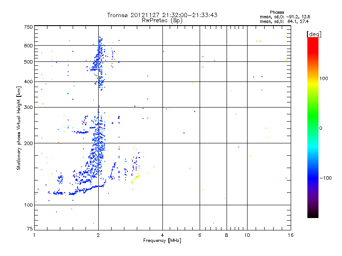The width and height of the screenshot is (342, 256).
Task: Click the x-axis tick label '1'
Action: [x=34, y=235]
